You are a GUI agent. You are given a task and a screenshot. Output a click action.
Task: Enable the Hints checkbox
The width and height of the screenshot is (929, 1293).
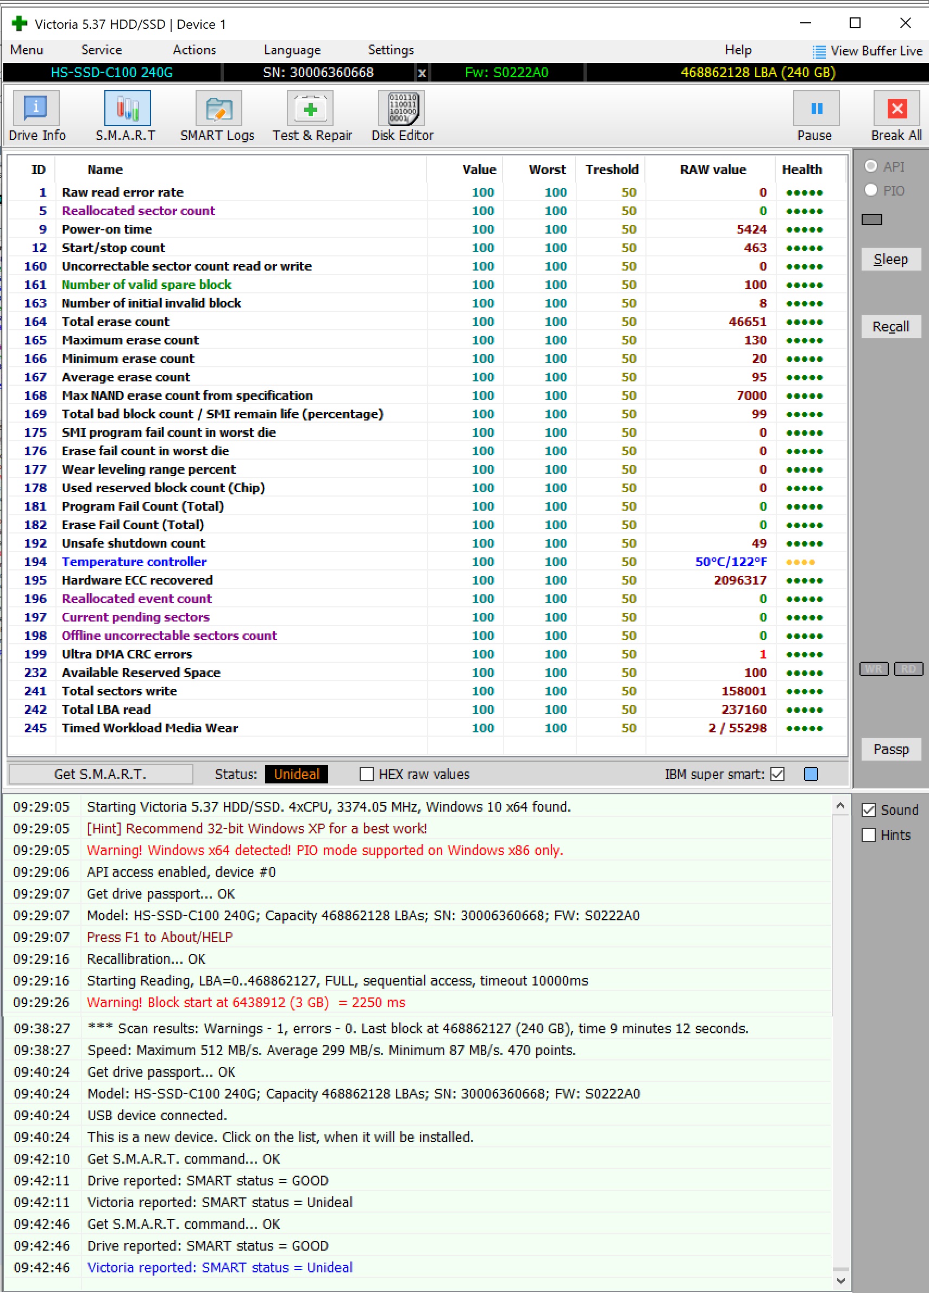tap(869, 835)
